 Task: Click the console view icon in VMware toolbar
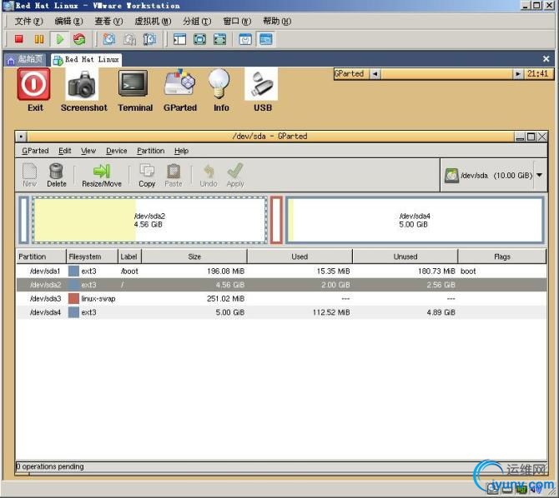(x=265, y=39)
